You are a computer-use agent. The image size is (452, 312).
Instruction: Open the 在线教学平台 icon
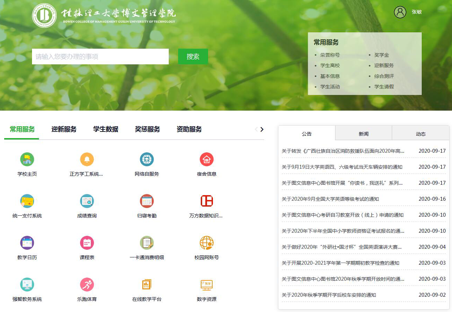tap(146, 285)
